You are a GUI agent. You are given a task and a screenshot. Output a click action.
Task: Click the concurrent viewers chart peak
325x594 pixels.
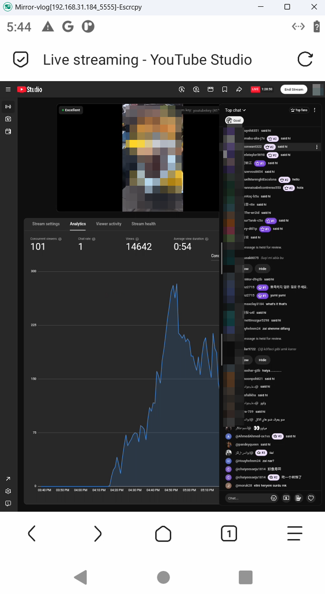point(176,284)
